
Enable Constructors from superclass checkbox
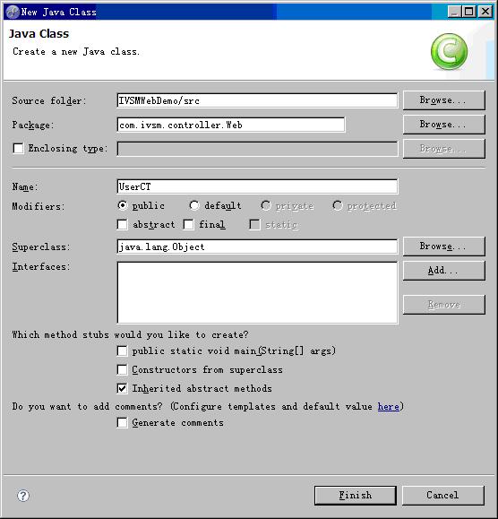(x=123, y=369)
